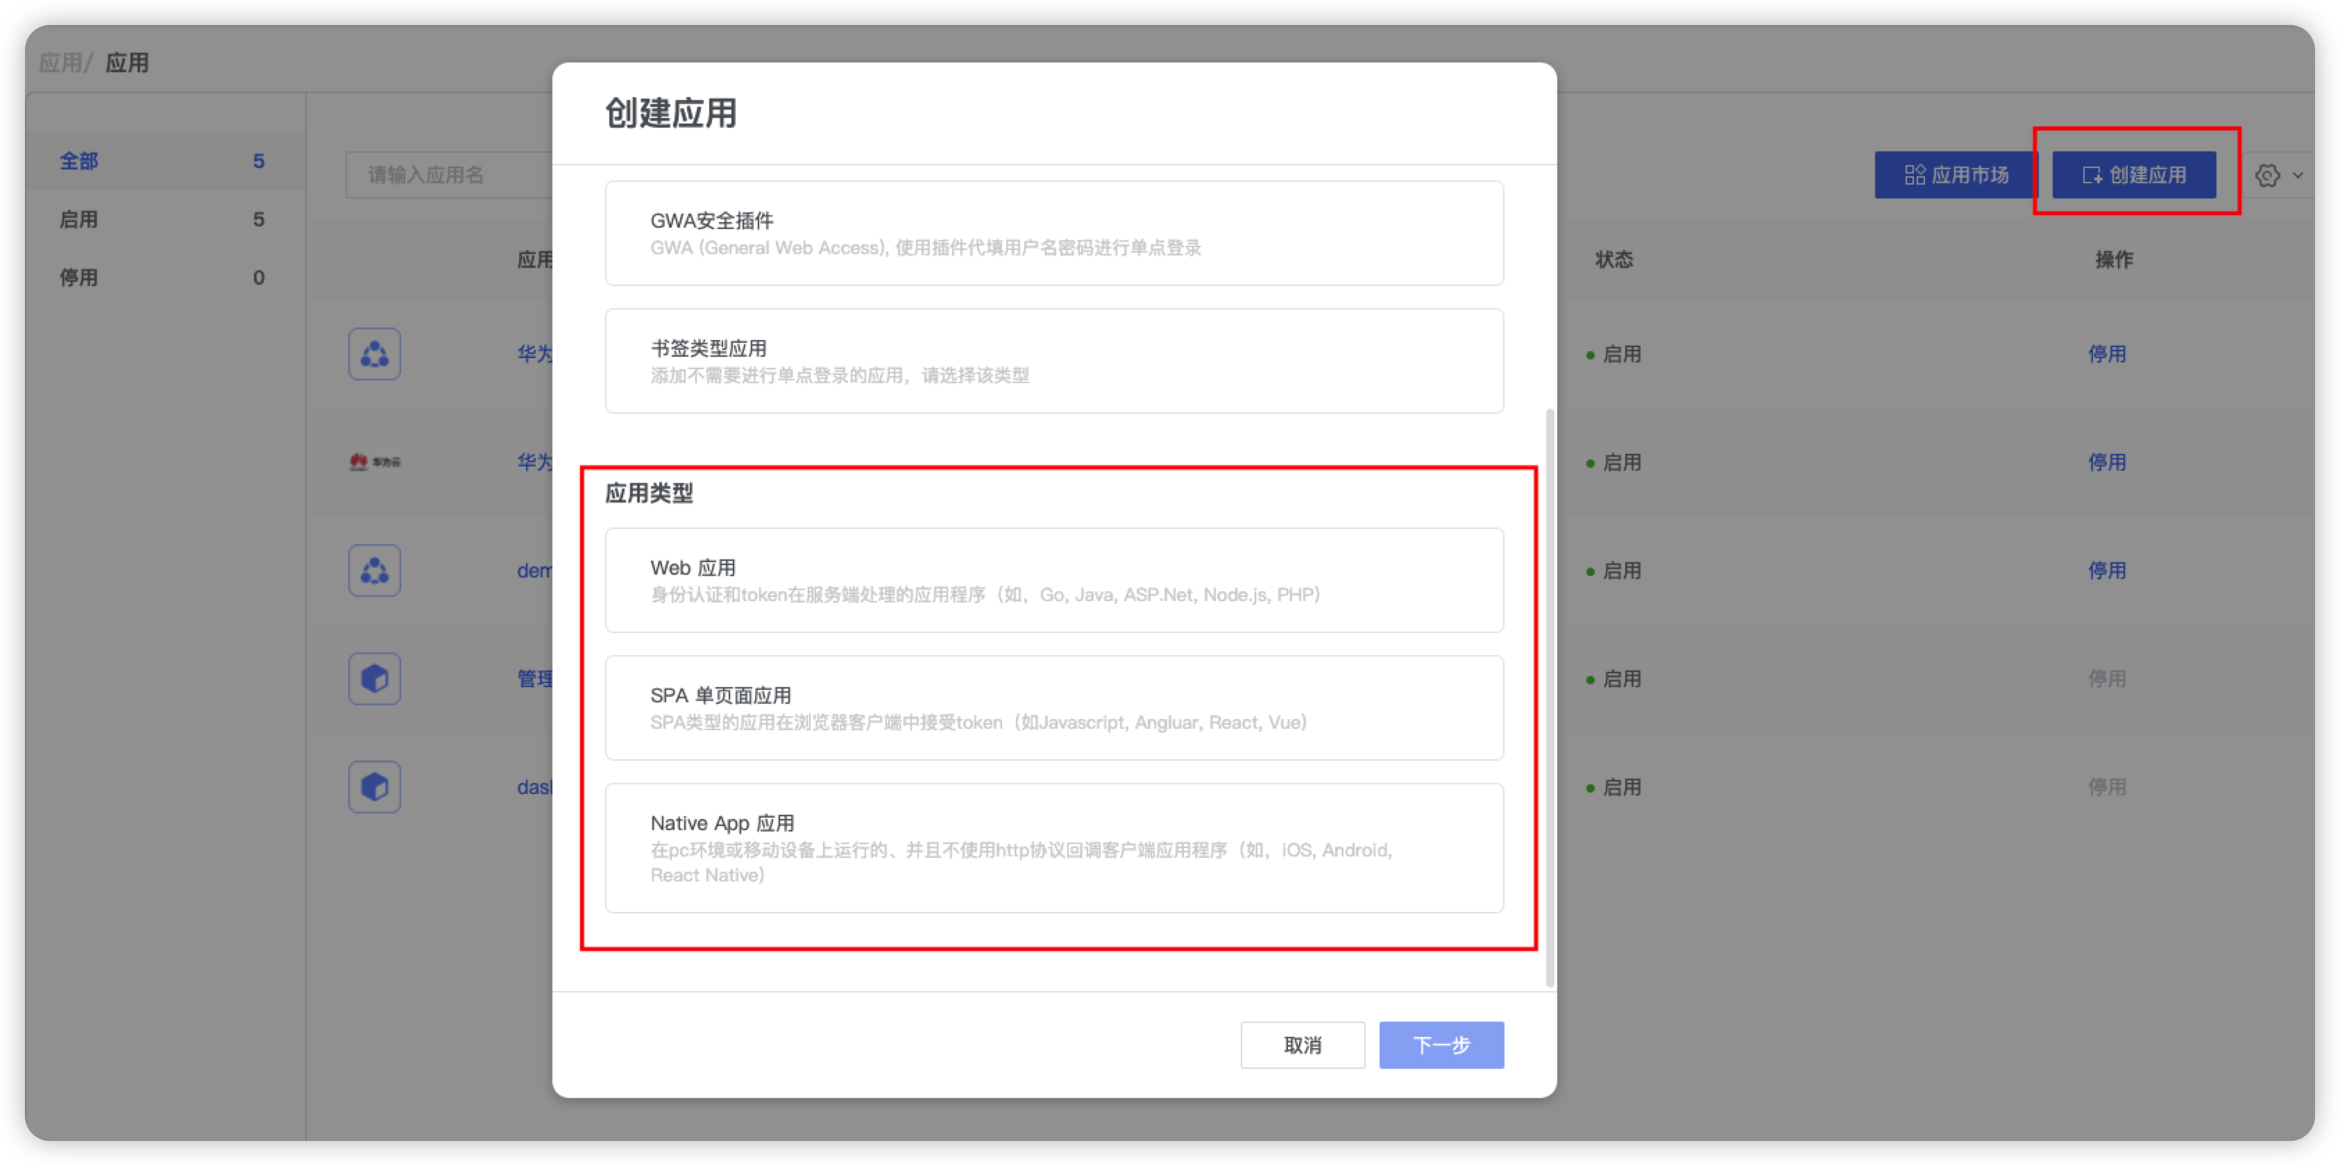This screenshot has height=1166, width=2340.
Task: Click the 操作 column header
Action: (x=2113, y=259)
